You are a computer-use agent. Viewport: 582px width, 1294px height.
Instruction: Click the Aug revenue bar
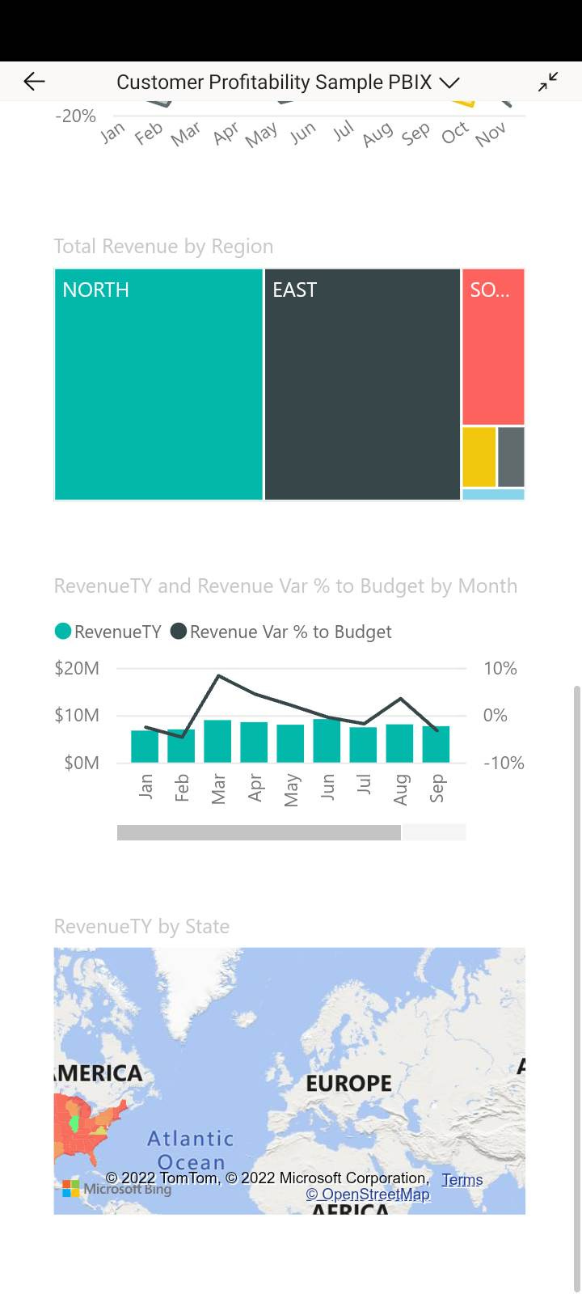point(399,743)
